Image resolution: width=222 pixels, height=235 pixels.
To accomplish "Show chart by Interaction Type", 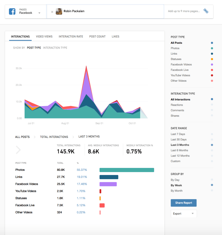I will [x=55, y=48].
